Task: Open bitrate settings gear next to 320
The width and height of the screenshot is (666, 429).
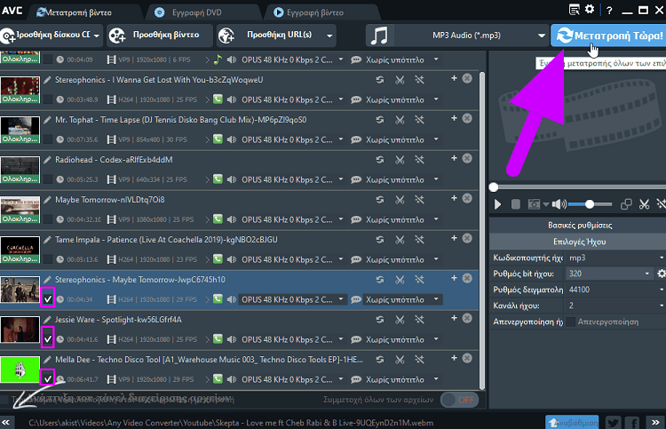Action: (662, 274)
